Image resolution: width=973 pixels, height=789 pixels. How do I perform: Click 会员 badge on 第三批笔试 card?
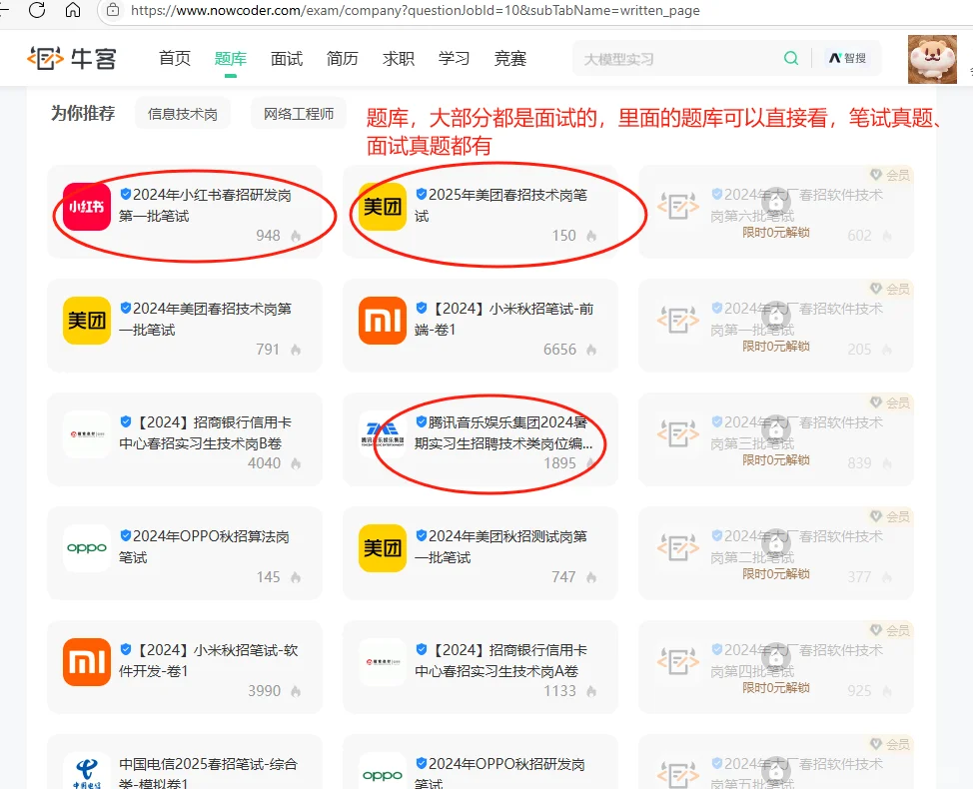[x=890, y=402]
